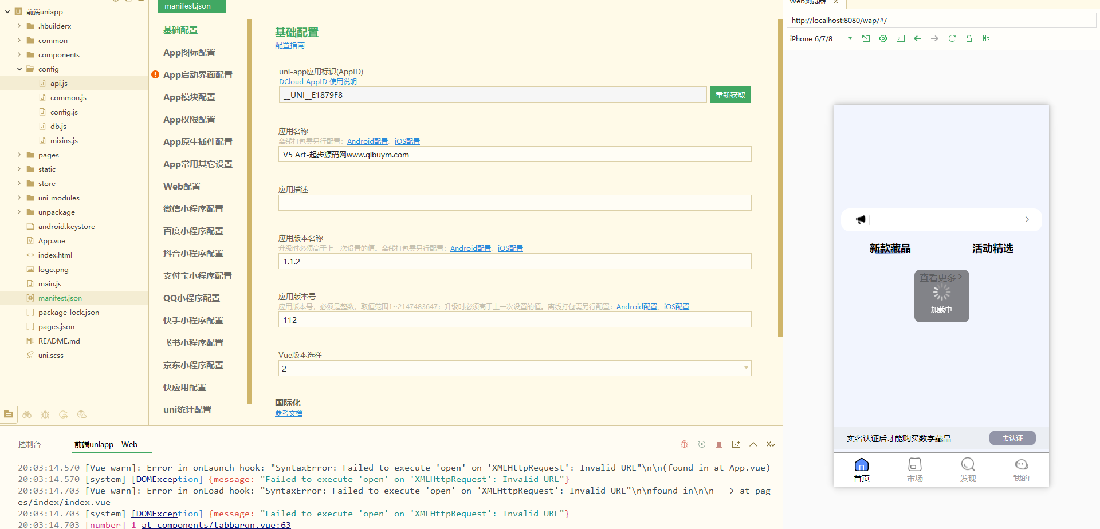
Task: Open pages.json in the file tree
Action: tap(56, 327)
